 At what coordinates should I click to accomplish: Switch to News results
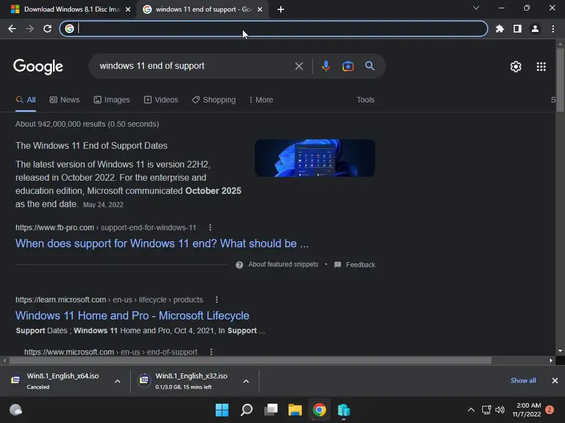coord(65,100)
